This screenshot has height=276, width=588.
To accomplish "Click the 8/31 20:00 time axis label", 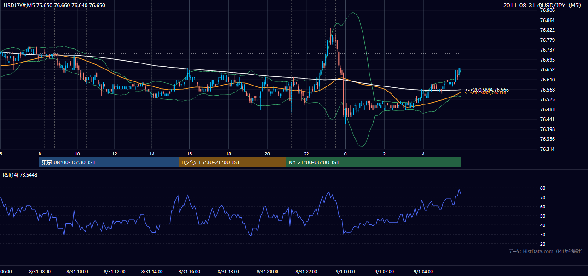I will (x=267, y=272).
